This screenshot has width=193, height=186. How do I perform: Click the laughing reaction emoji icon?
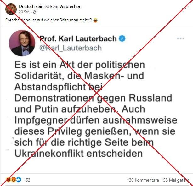coord(9,180)
